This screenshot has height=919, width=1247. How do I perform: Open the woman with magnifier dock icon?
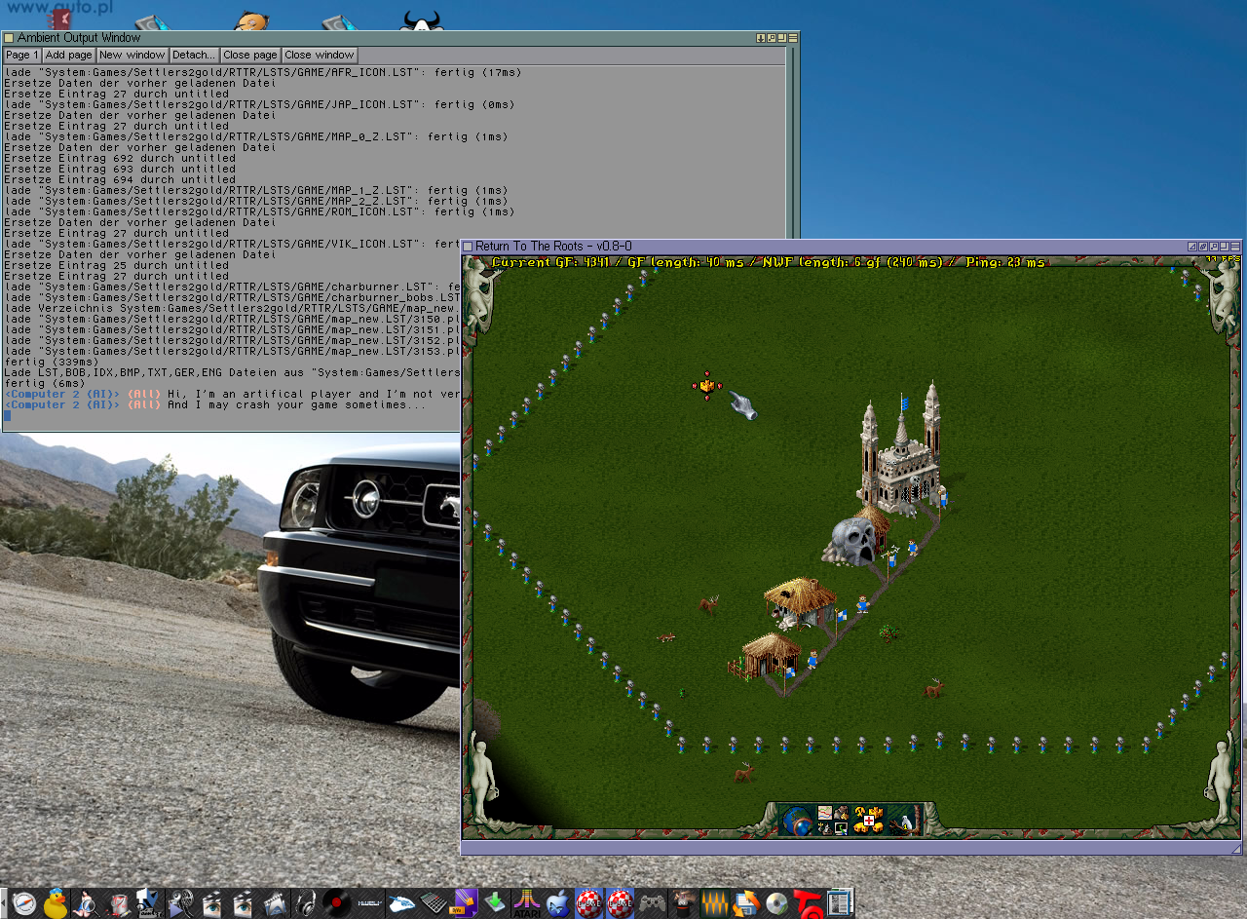(x=86, y=902)
